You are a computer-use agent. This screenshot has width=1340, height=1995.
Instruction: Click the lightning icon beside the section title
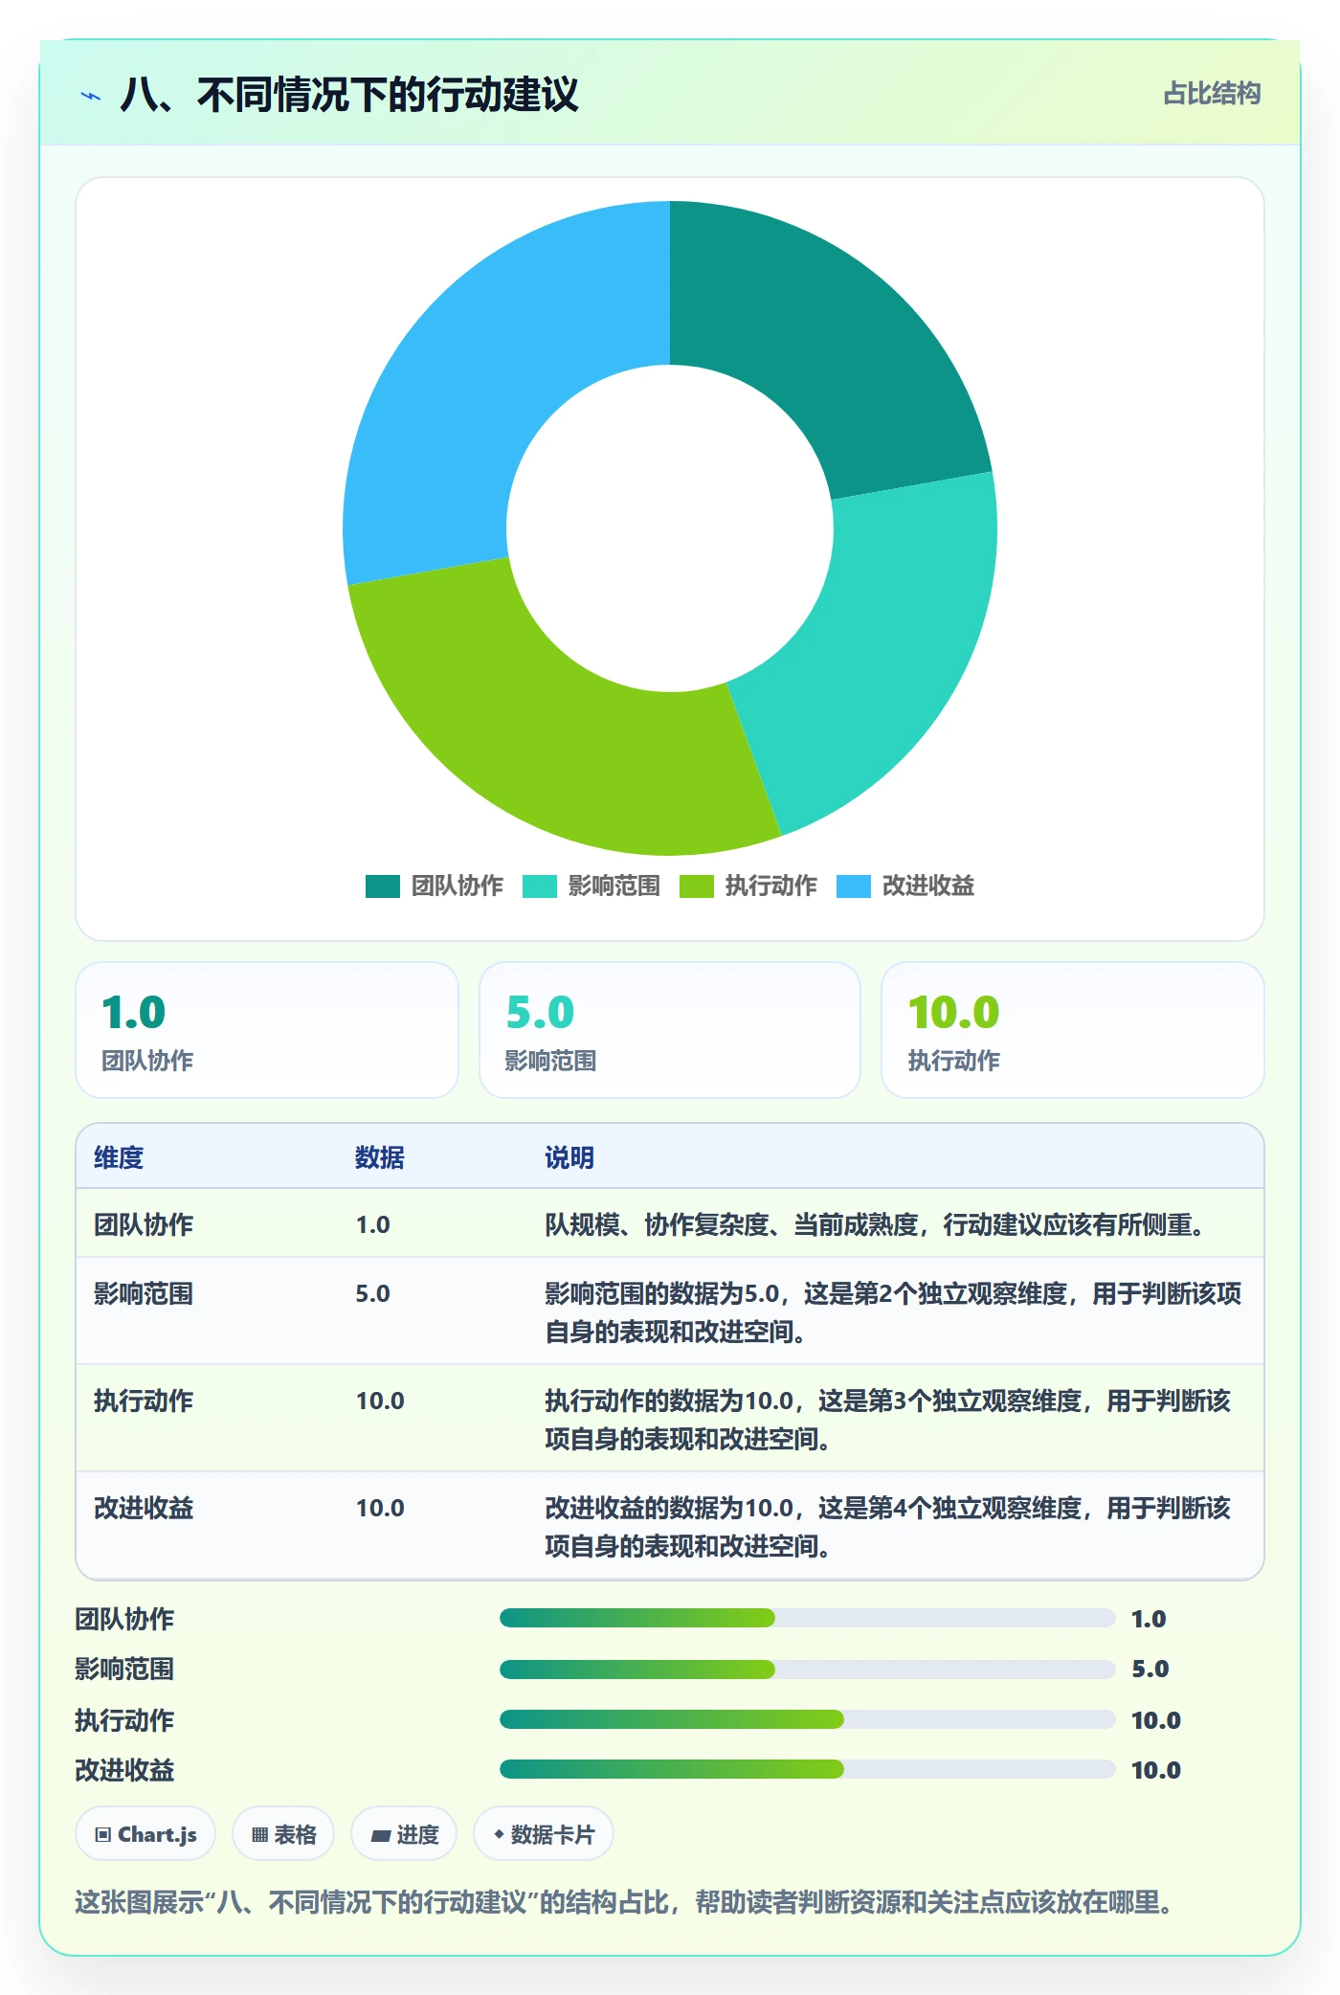pyautogui.click(x=91, y=96)
